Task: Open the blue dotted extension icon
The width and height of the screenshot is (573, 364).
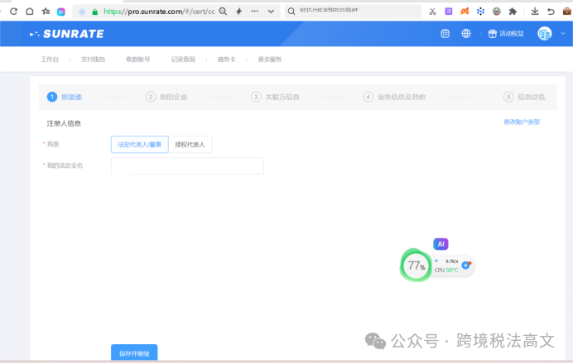Action: [480, 12]
